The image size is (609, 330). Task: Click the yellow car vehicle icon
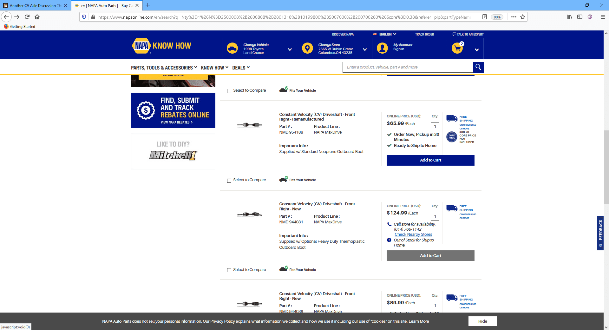click(232, 48)
